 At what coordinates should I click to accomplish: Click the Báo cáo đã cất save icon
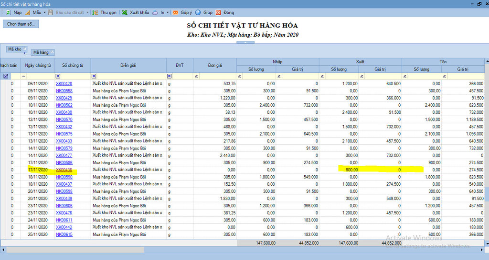point(50,12)
